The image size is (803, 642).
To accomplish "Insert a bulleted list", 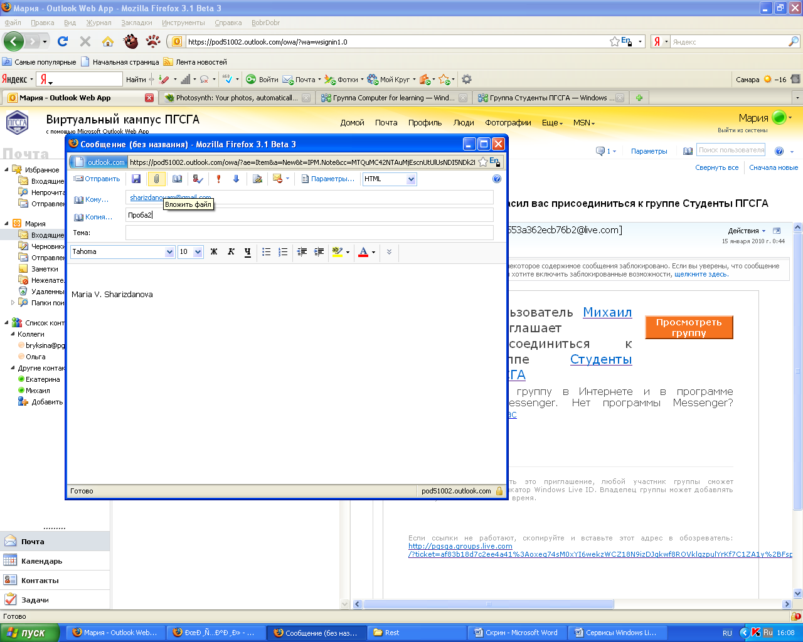I will tap(266, 252).
